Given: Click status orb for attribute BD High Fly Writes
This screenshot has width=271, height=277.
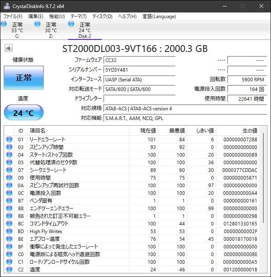Looking at the screenshot, I should (9, 231).
